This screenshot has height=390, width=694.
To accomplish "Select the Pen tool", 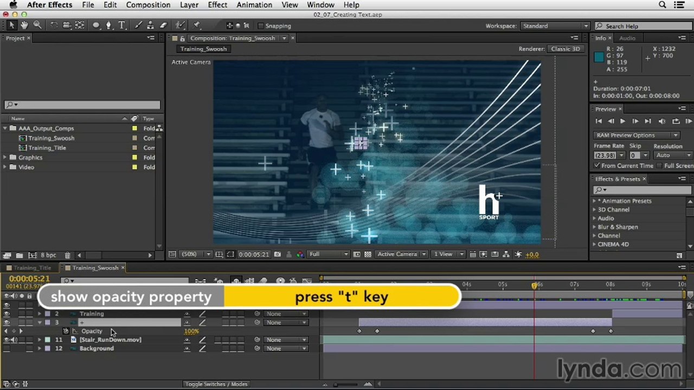I will point(109,25).
